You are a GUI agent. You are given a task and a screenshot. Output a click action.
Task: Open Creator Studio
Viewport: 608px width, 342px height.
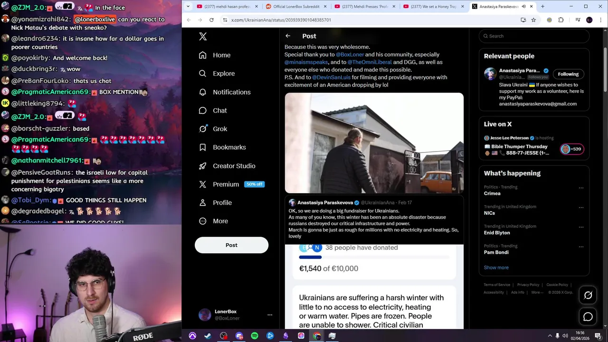click(227, 166)
